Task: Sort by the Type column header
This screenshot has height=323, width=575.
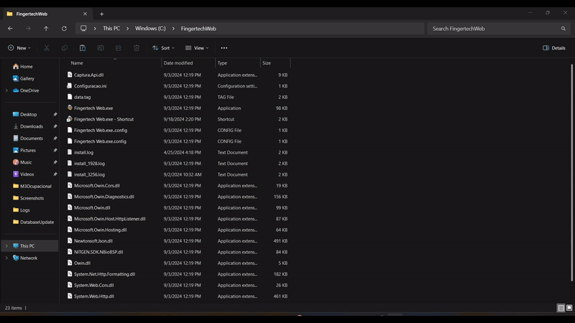Action: point(238,63)
